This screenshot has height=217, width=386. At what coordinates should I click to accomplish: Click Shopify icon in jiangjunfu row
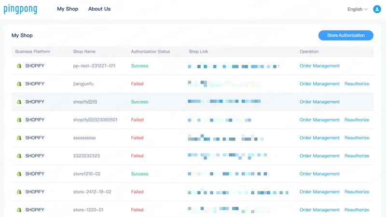pos(19,83)
